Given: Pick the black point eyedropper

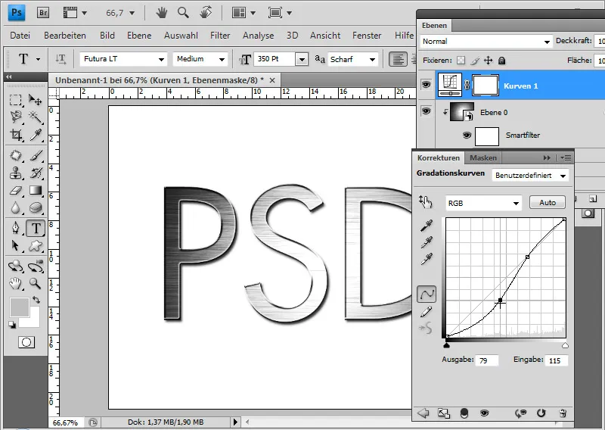Looking at the screenshot, I should click(427, 226).
